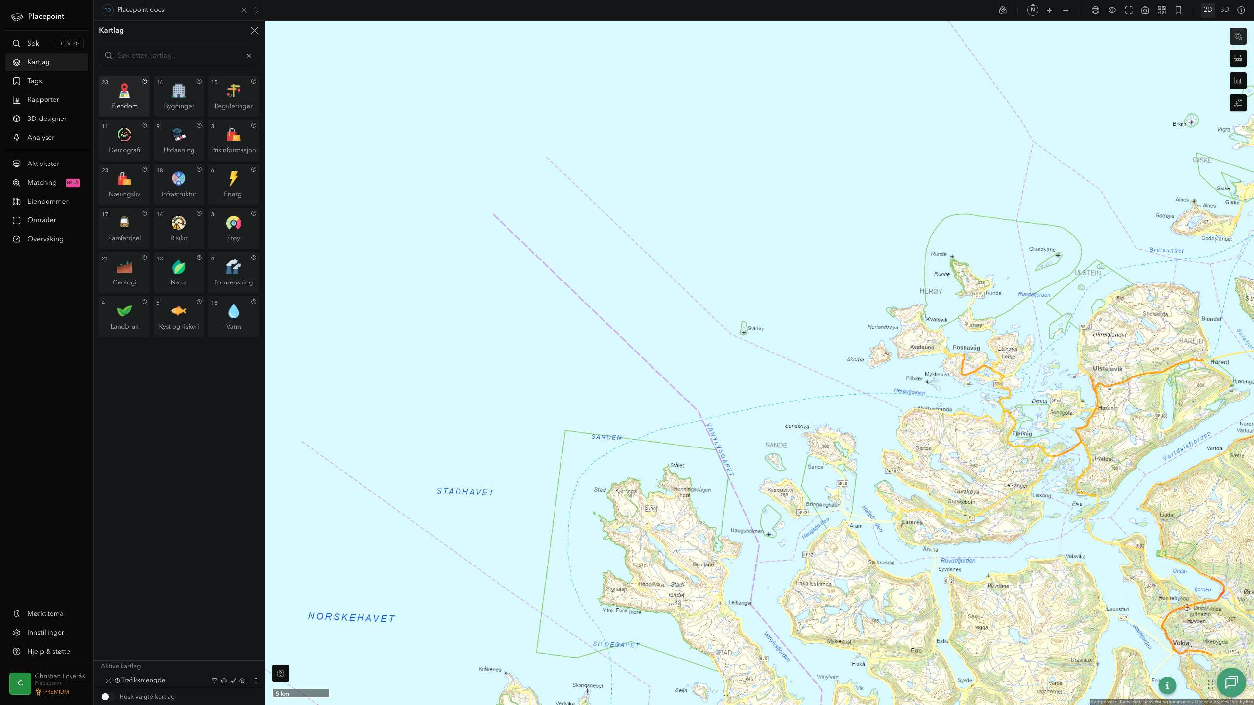
Task: Open the chart statistics map tool
Action: point(1238,81)
